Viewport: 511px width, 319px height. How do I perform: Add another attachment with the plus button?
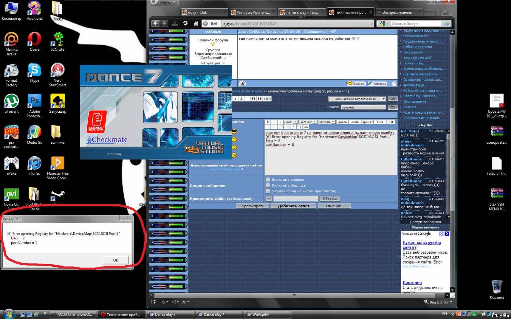click(269, 198)
